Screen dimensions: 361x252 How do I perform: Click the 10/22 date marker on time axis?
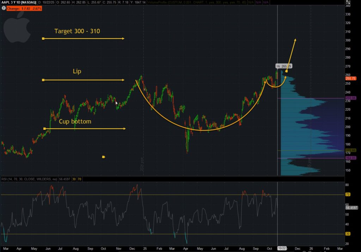(x=282, y=248)
